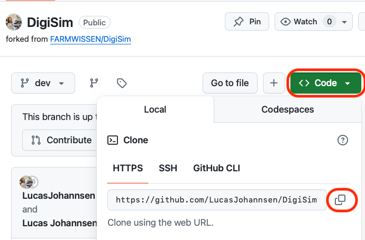This screenshot has height=240, width=365.
Task: Open clone help question mark icon
Action: 343,140
